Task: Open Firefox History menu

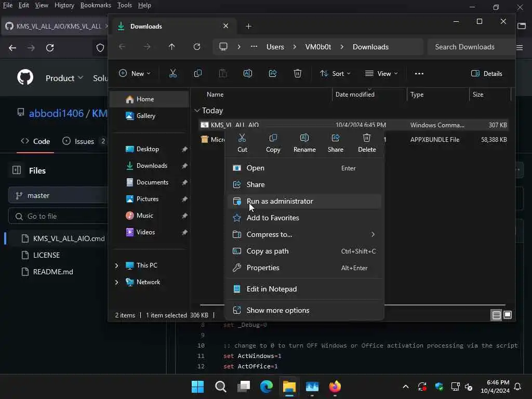Action: [x=64, y=5]
